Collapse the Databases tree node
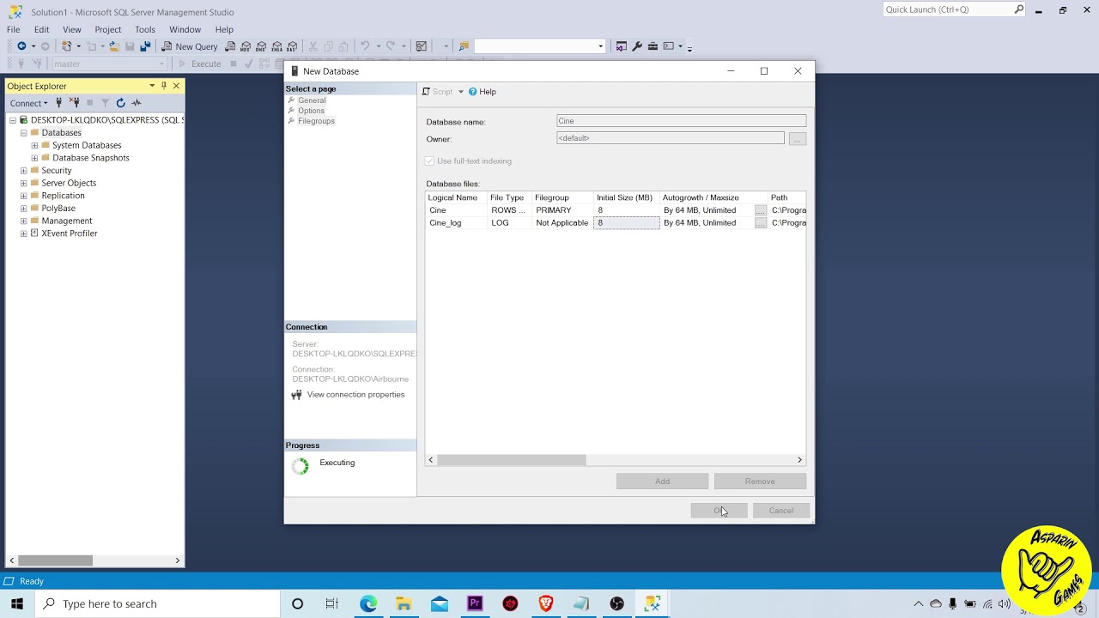Viewport: 1099px width, 618px height. 24,133
